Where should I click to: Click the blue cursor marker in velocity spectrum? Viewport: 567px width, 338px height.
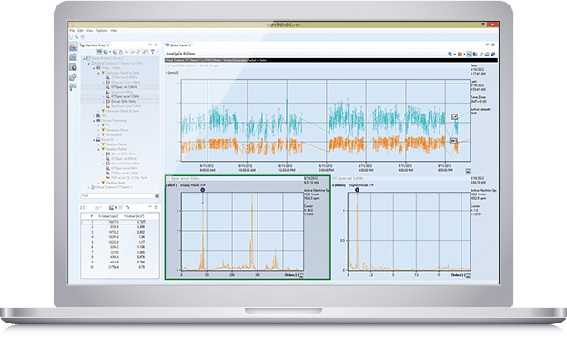click(357, 190)
